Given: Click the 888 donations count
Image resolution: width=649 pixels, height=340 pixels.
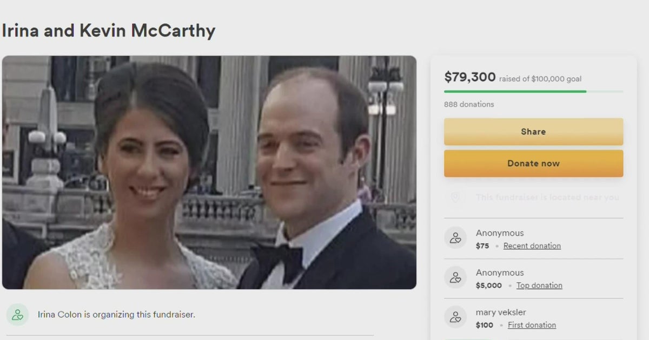Looking at the screenshot, I should (469, 104).
